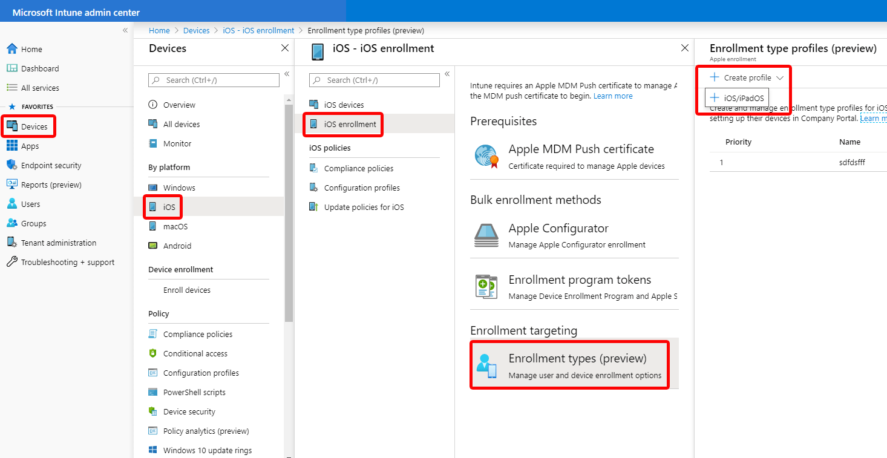Click the Dashboard icon in sidebar
Screen dimensions: 887x458
pyautogui.click(x=11, y=68)
